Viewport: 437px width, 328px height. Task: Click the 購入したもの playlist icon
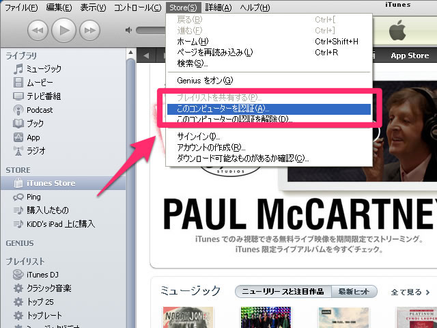tap(18, 210)
